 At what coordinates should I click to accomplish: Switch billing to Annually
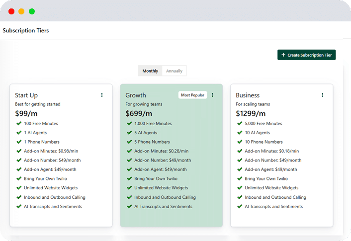174,71
